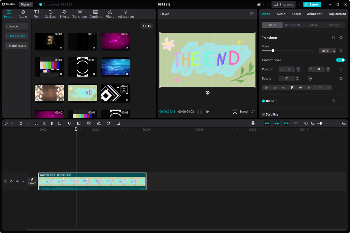Open the Transitions panel
This screenshot has width=350, height=233.
80,14
